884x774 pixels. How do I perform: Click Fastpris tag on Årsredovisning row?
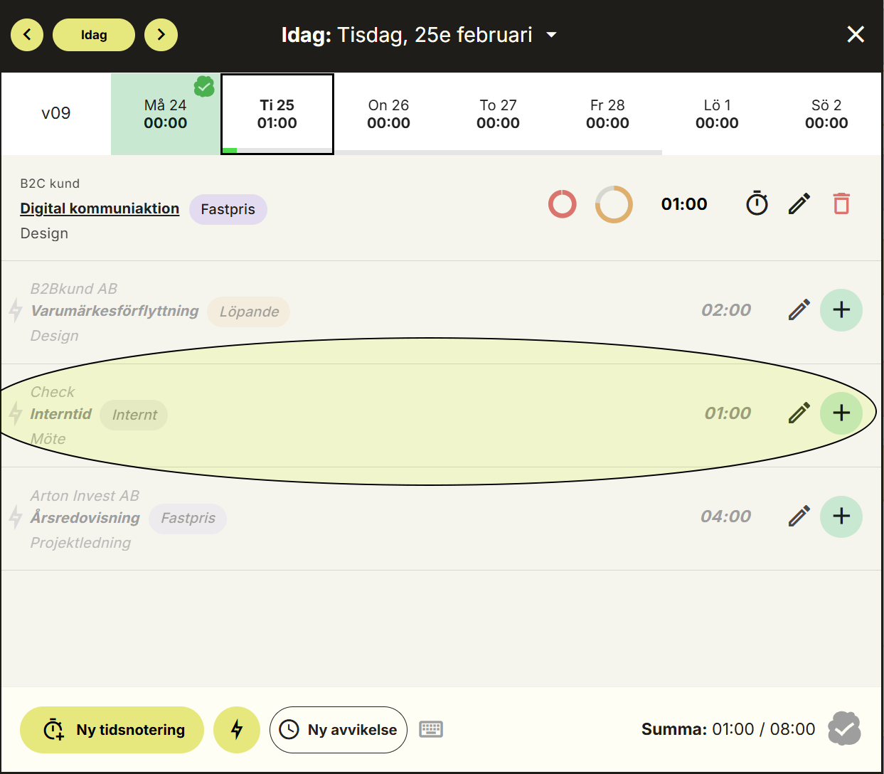pyautogui.click(x=188, y=518)
